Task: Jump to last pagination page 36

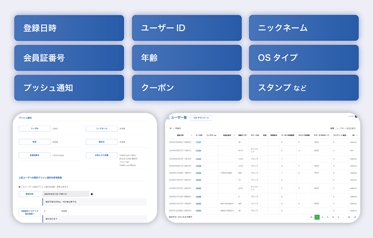Action: (349, 217)
